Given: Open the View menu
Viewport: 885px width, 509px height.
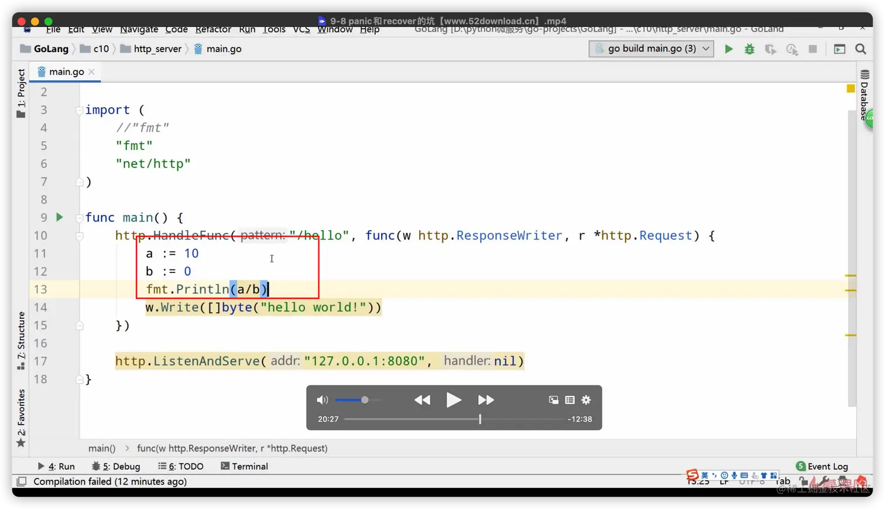Looking at the screenshot, I should tap(102, 29).
